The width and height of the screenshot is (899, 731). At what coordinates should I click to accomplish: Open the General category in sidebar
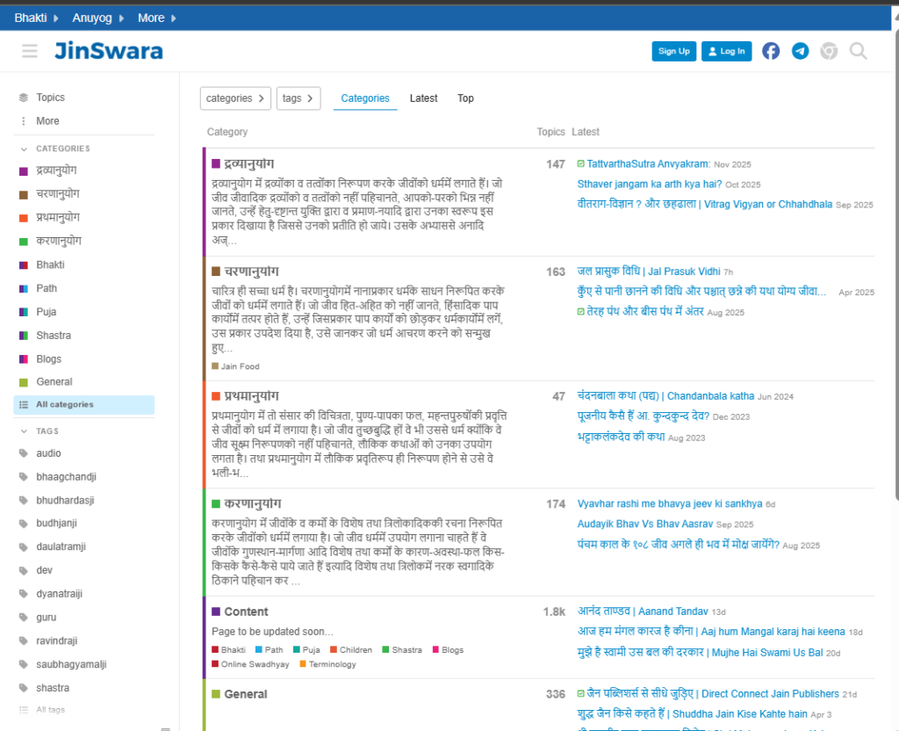pyautogui.click(x=84, y=382)
